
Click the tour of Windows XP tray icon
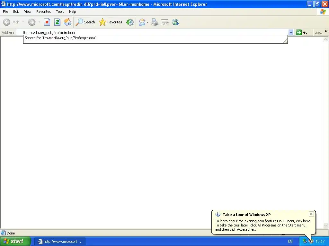tap(311, 242)
